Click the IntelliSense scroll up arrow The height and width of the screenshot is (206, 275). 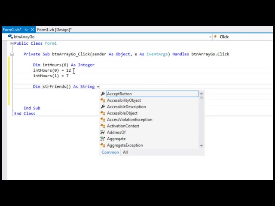point(202,94)
